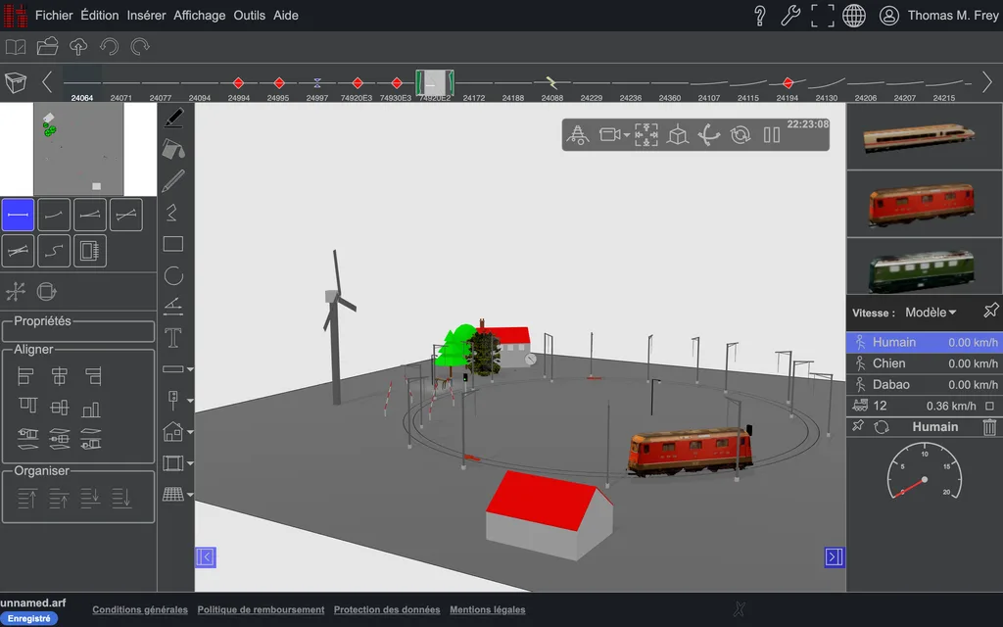The height and width of the screenshot is (627, 1003).
Task: Select the paint bucket fill tool
Action: [x=173, y=150]
